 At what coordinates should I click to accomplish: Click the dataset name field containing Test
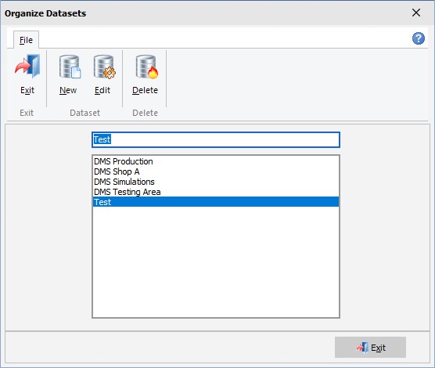tap(216, 139)
